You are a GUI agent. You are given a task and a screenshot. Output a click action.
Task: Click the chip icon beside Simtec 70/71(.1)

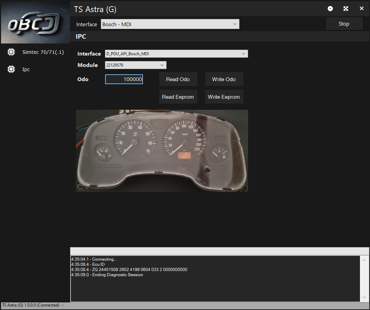(x=11, y=52)
